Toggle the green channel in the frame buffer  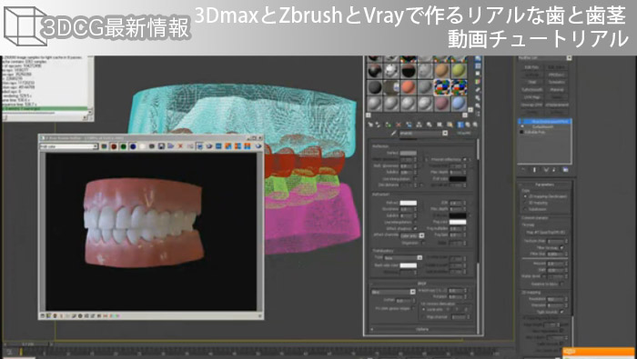point(124,146)
